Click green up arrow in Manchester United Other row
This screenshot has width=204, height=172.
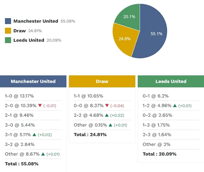(x=43, y=154)
